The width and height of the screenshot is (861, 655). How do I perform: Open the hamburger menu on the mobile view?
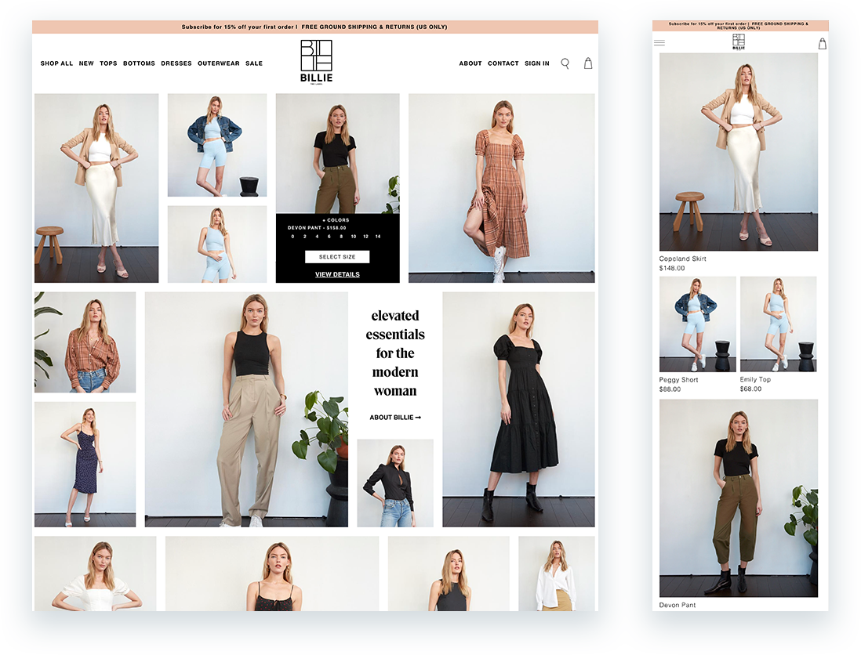click(659, 42)
